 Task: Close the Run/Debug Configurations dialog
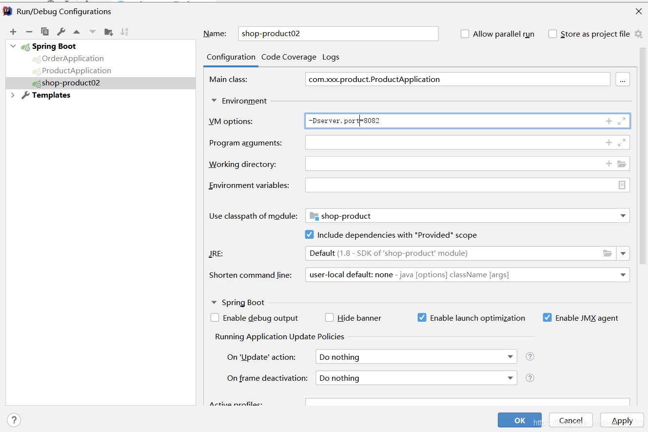(x=638, y=11)
